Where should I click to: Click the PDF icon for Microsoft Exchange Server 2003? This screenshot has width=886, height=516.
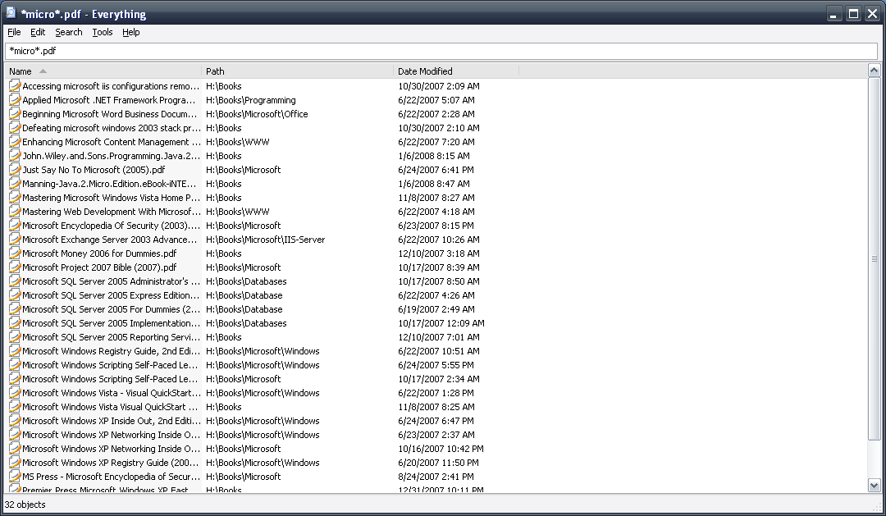click(15, 239)
